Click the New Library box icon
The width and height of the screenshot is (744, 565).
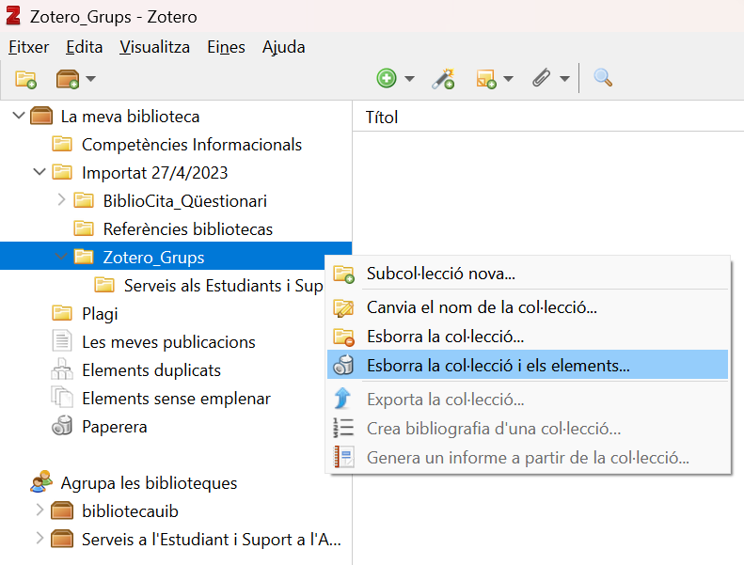click(68, 79)
